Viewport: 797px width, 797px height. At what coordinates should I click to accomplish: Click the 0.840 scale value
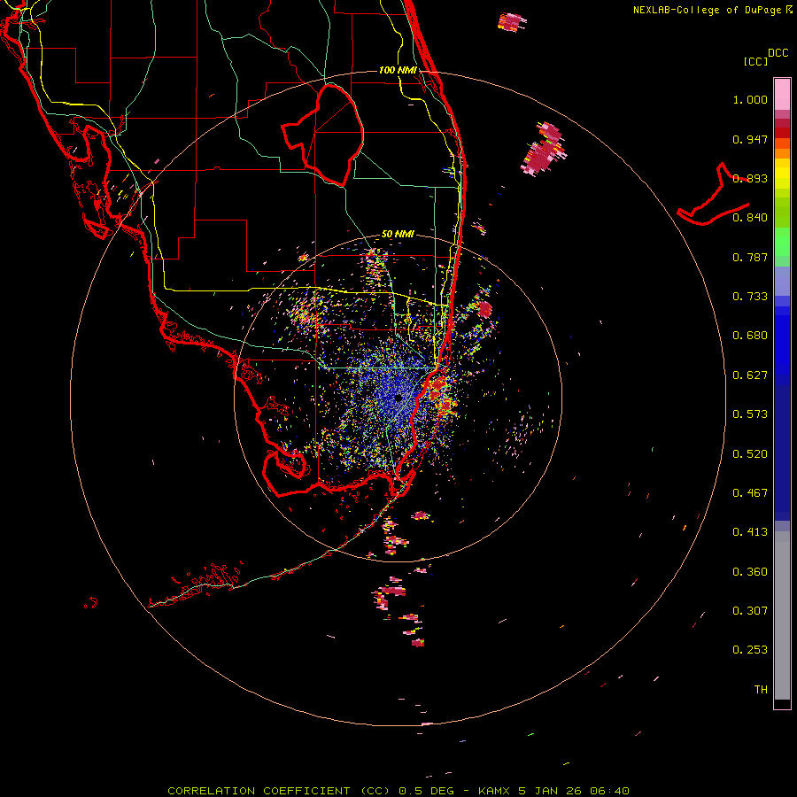(x=750, y=218)
